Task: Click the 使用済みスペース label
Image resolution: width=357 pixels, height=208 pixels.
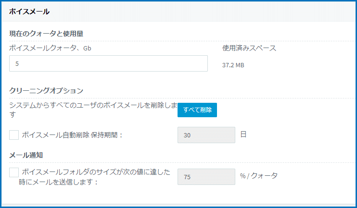Action: 249,48
